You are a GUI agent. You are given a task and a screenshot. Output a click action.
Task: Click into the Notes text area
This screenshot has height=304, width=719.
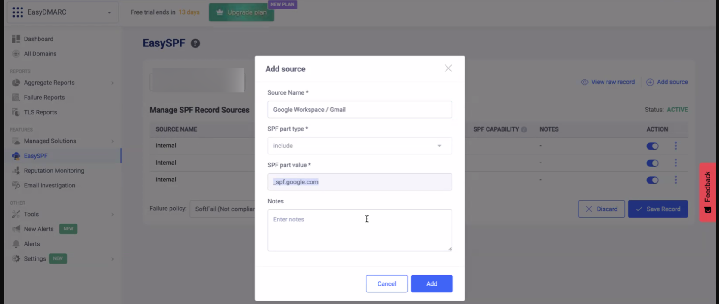pyautogui.click(x=359, y=230)
